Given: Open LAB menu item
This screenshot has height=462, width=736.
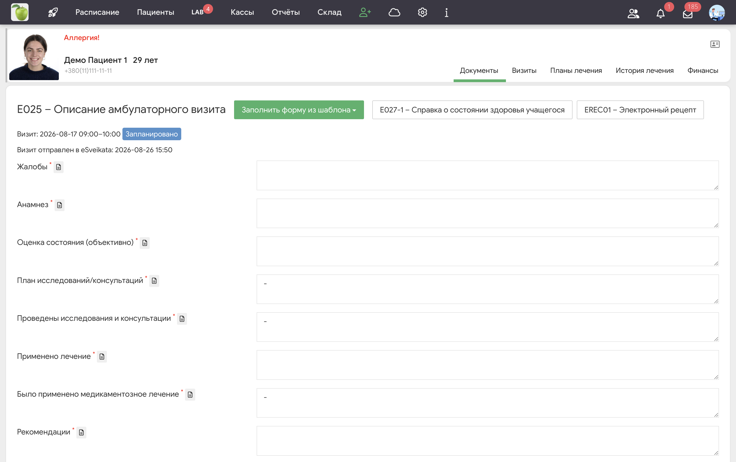Looking at the screenshot, I should (198, 12).
